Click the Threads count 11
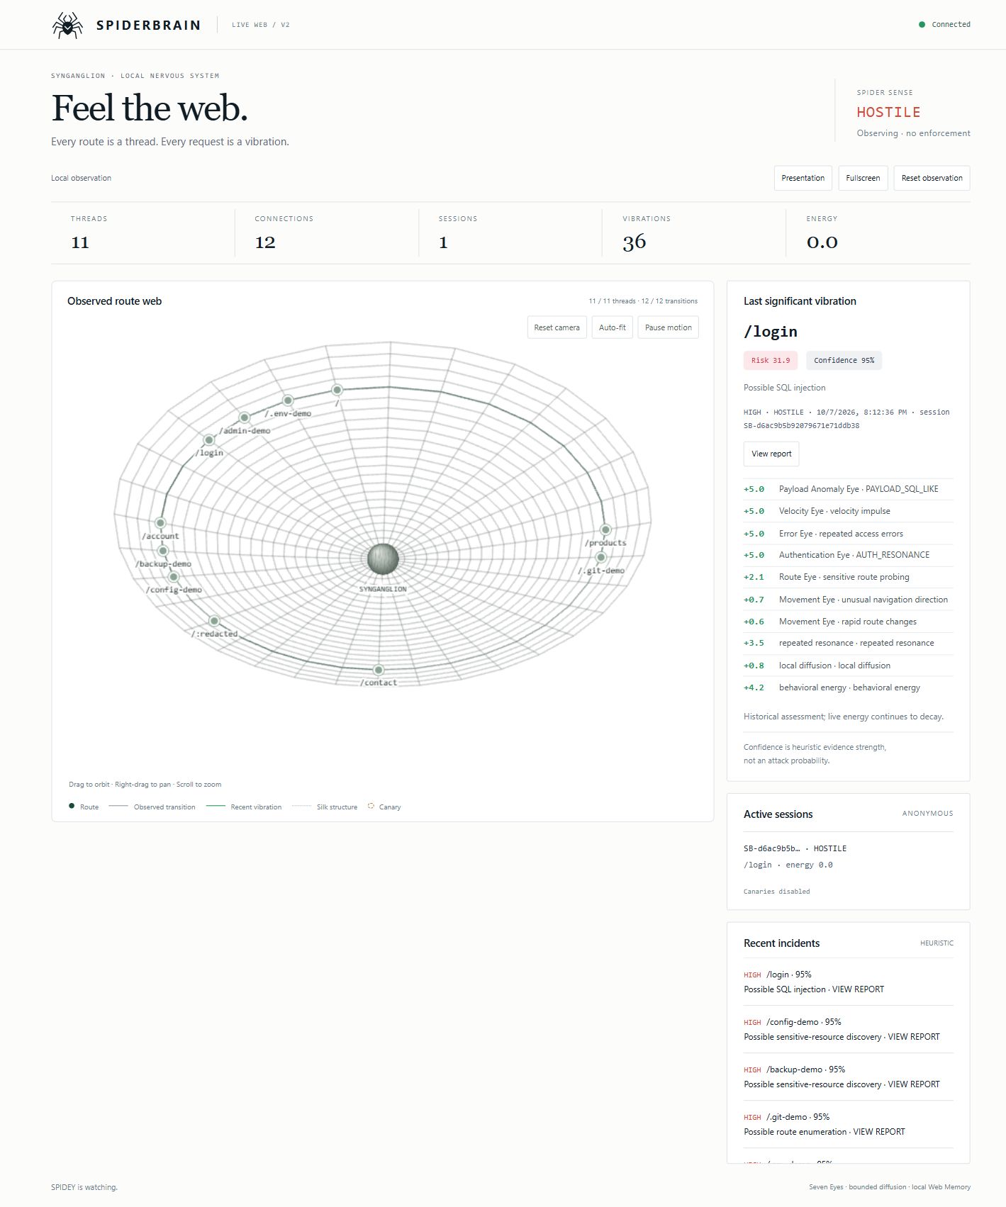This screenshot has height=1207, width=1006. point(80,242)
